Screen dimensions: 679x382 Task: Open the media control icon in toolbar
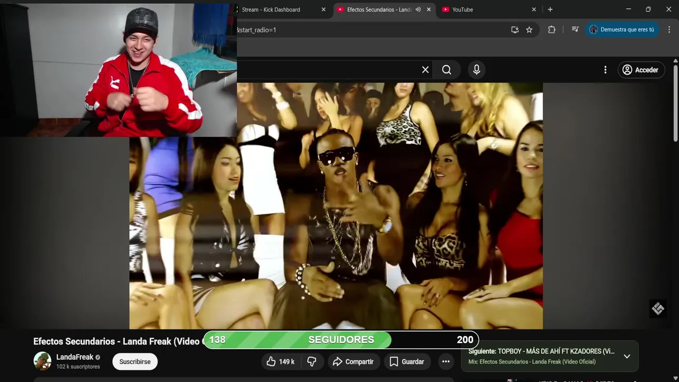coord(575,30)
